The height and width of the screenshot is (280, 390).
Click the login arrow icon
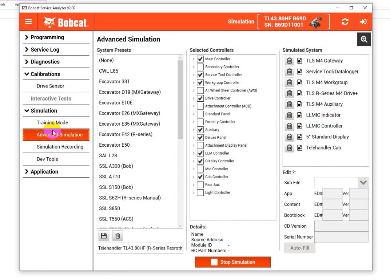[363, 22]
